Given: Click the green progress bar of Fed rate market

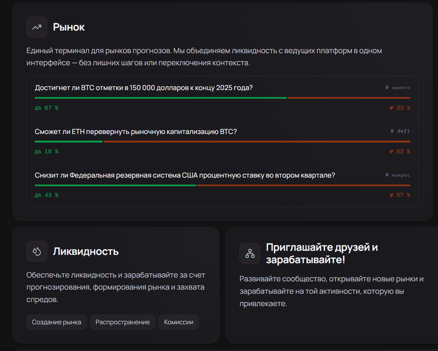Looking at the screenshot, I should click(x=115, y=185).
